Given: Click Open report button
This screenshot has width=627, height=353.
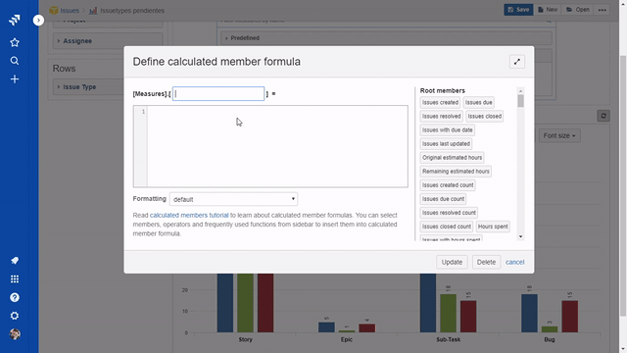Looking at the screenshot, I should [578, 10].
